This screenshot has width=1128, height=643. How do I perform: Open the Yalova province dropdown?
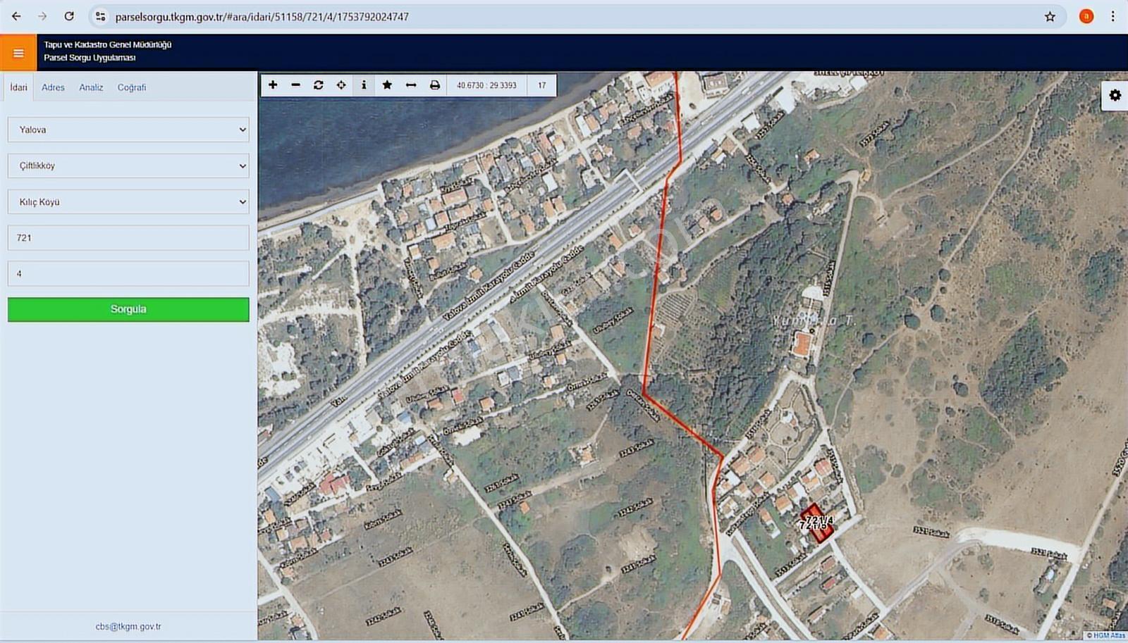(x=128, y=130)
